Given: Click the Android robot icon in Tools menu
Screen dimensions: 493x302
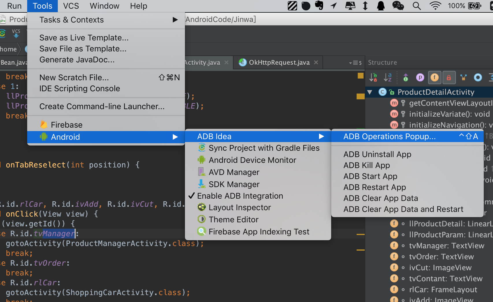Looking at the screenshot, I should (44, 137).
